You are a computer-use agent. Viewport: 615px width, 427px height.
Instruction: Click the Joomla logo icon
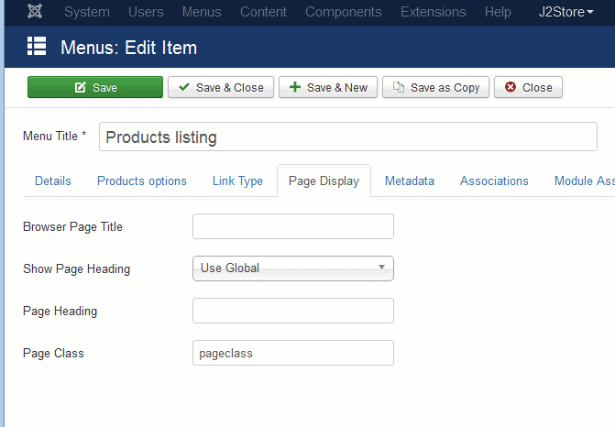coord(35,11)
